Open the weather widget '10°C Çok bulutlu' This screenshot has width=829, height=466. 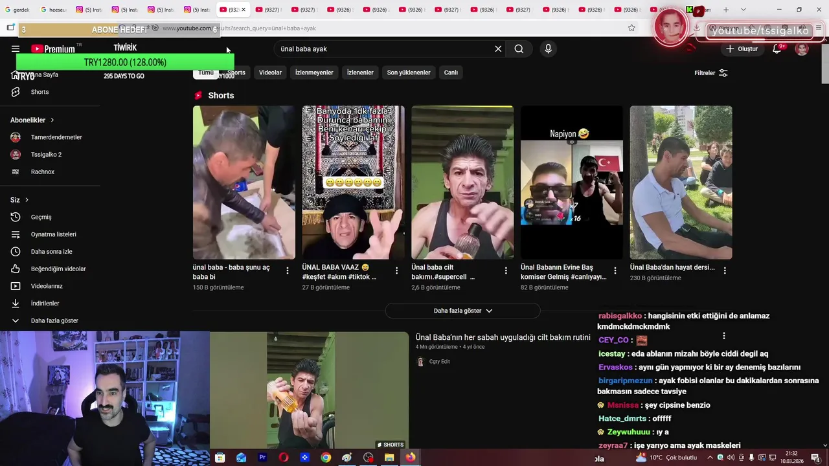(666, 458)
